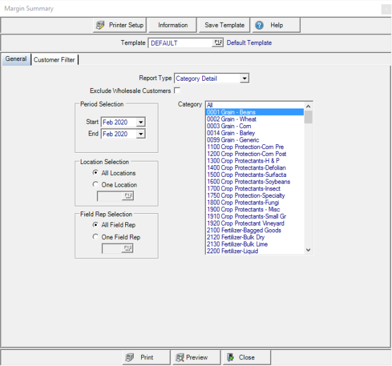Viewport: 392px width, 366px height.
Task: Expand the Start period dropdown
Action: (141, 122)
